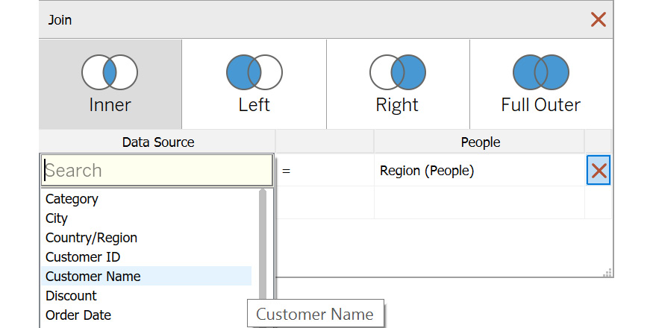Select the Inner join type

(110, 84)
